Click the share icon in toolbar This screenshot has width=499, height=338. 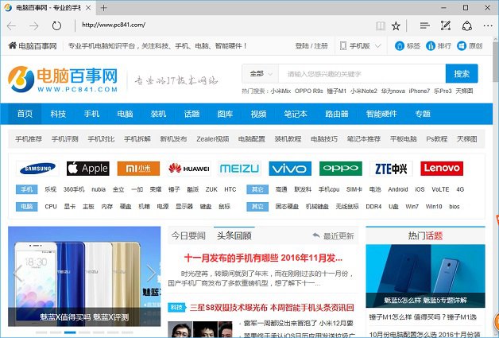point(467,25)
